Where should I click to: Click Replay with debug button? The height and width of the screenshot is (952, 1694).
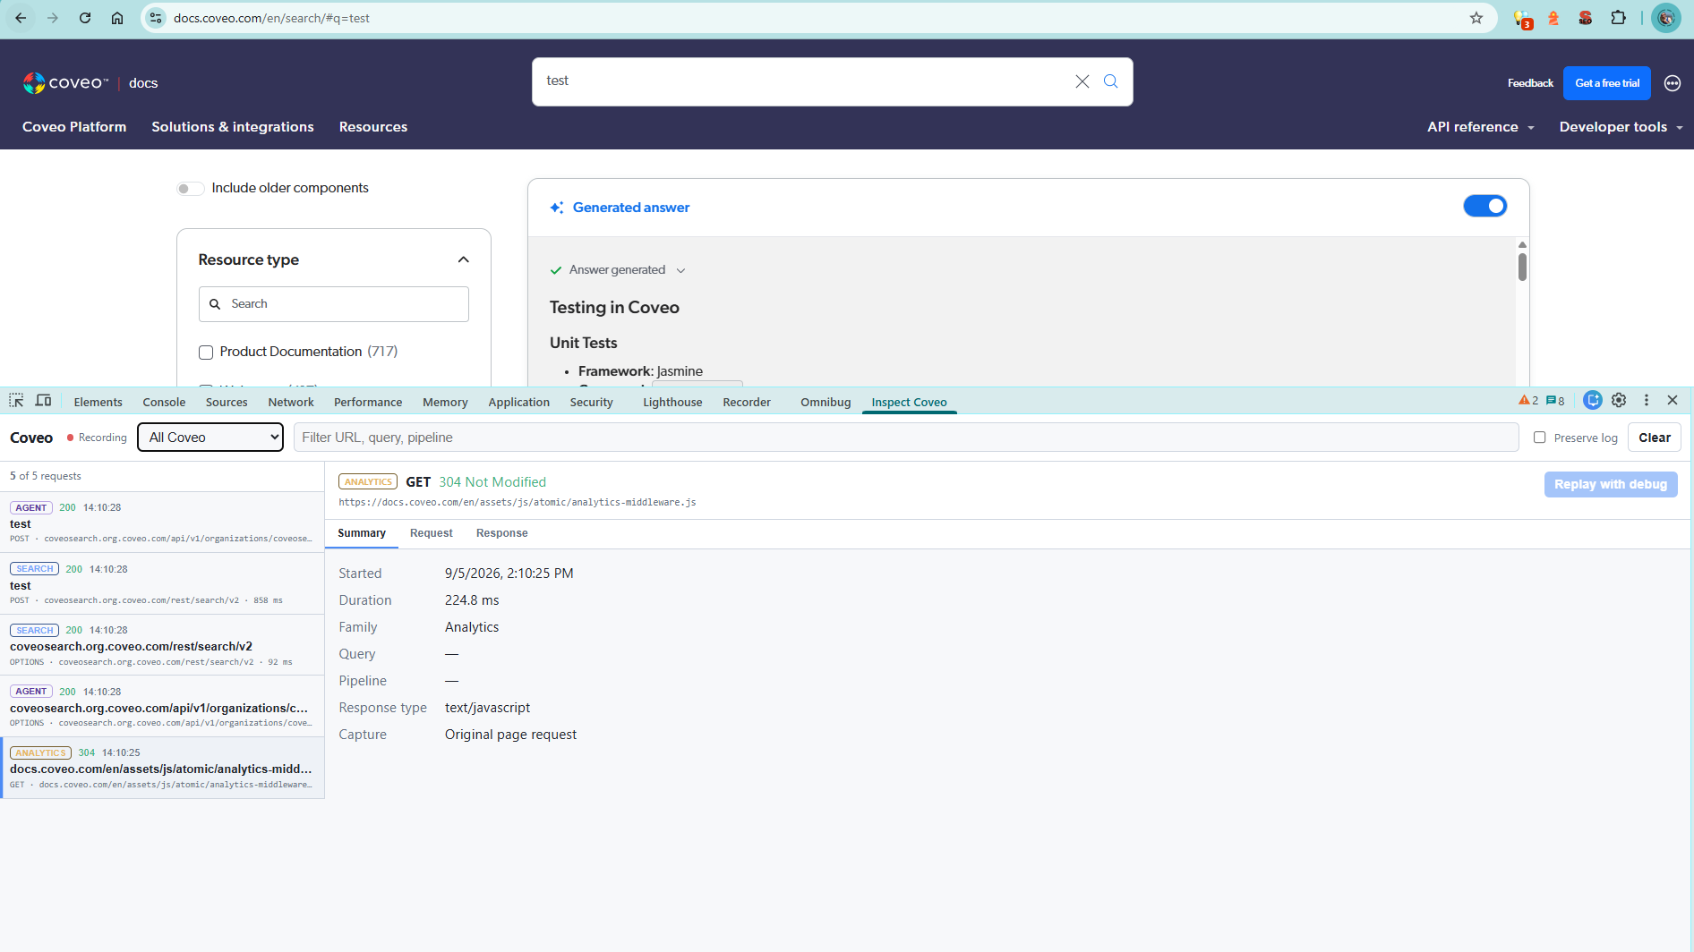click(x=1611, y=484)
